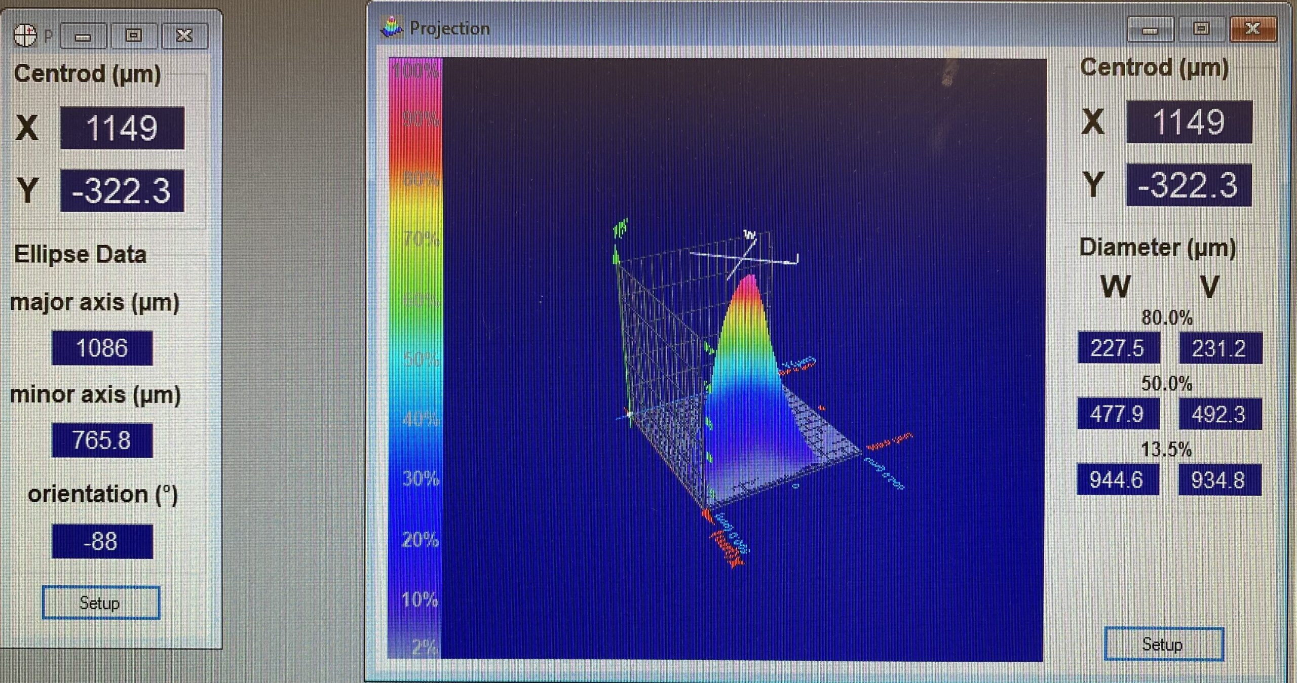Select W diameter 227.5 at 80%

1118,348
